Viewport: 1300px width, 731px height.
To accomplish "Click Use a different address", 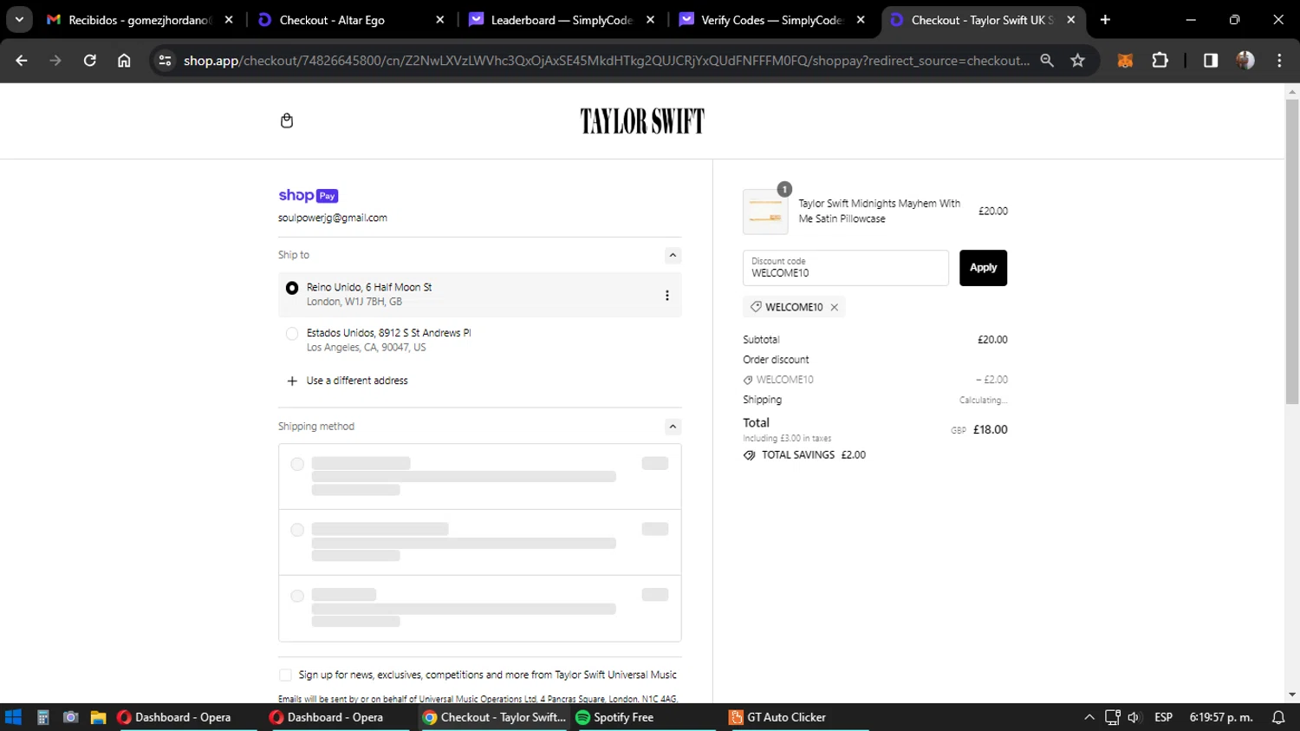I will 357,381.
